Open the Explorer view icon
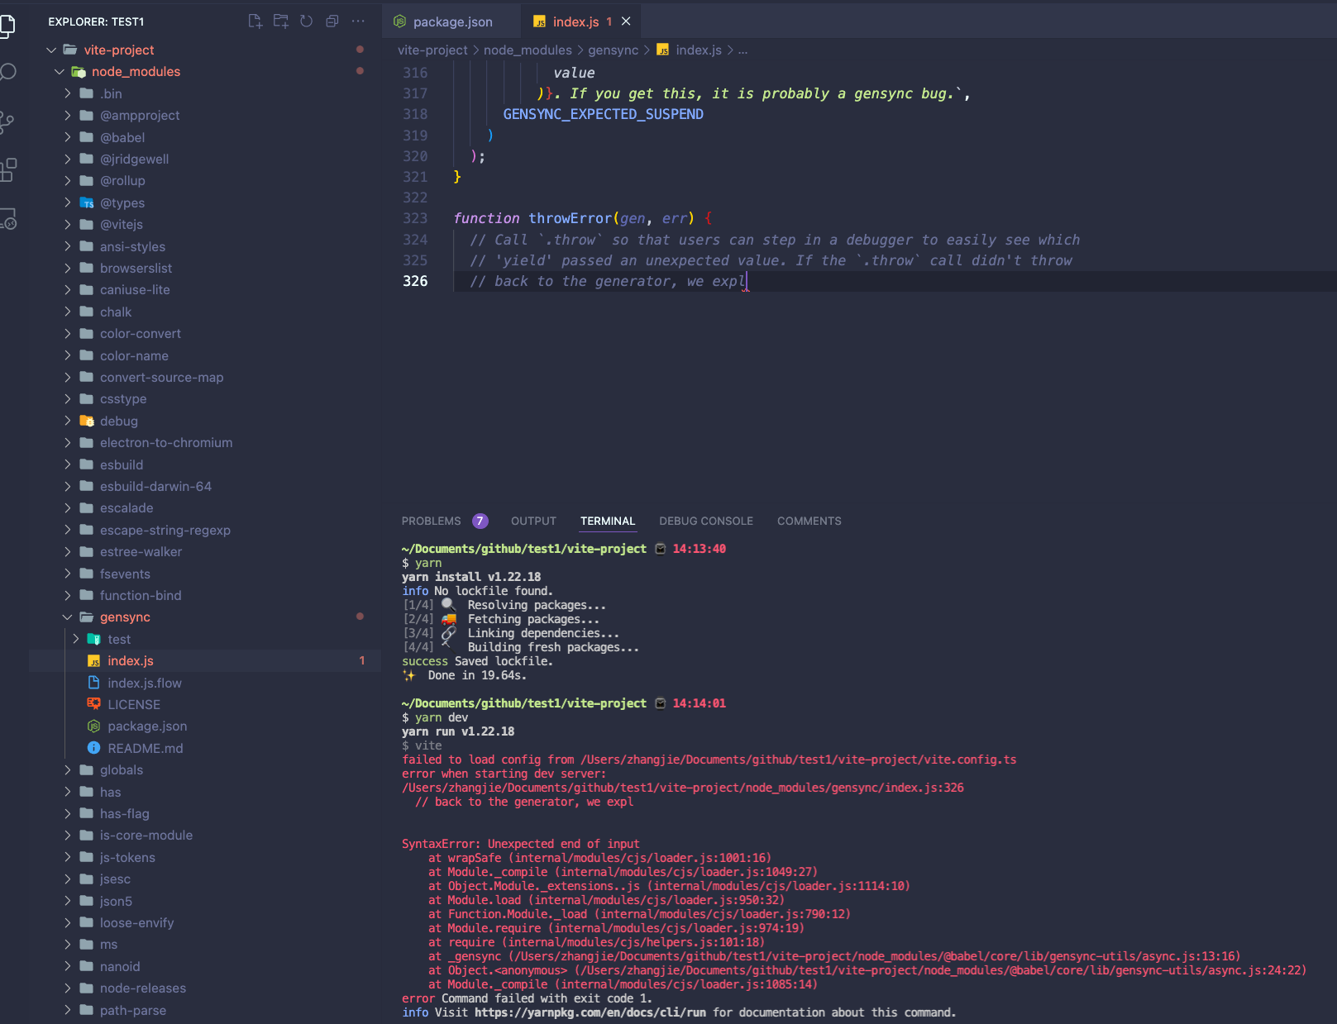Image resolution: width=1337 pixels, height=1024 pixels. coord(7,26)
